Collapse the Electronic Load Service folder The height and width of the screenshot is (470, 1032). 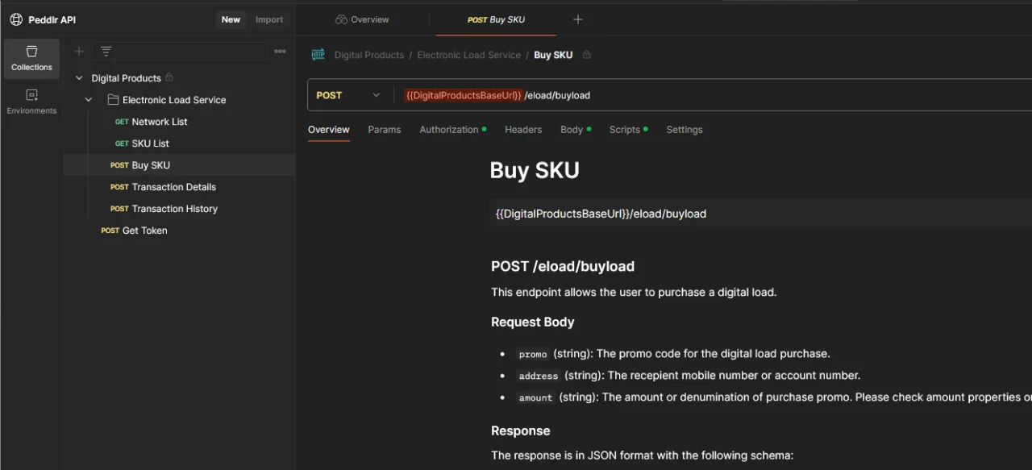pyautogui.click(x=89, y=100)
